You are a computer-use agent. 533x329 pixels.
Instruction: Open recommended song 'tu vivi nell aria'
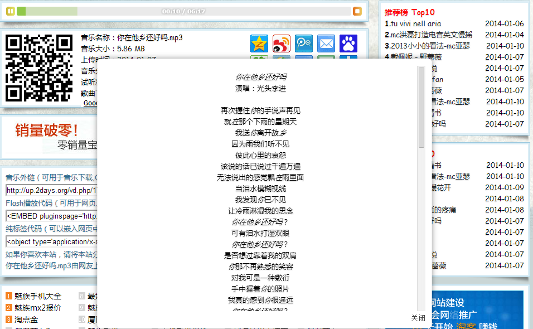[x=415, y=23]
